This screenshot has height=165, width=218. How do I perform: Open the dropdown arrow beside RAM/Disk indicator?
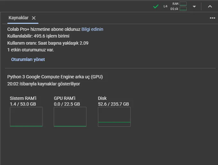tap(194, 6)
